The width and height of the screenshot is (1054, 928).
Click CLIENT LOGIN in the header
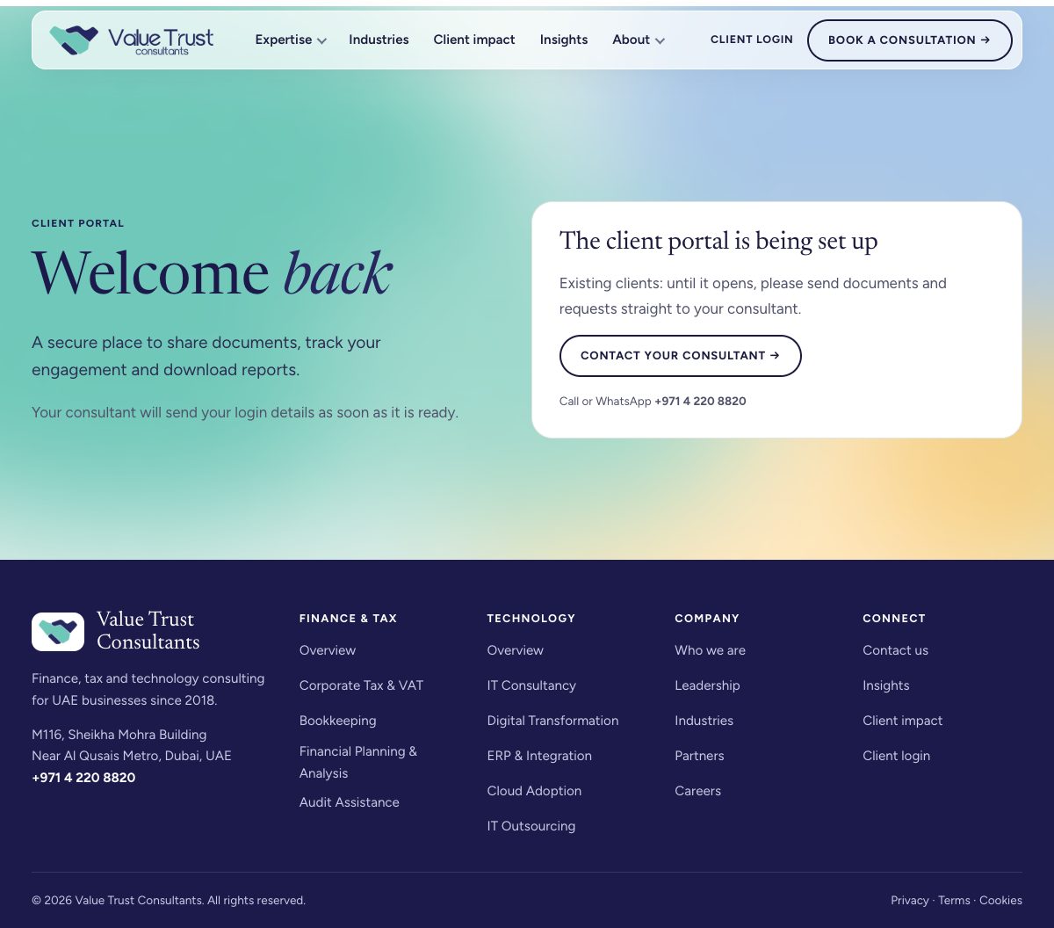coord(752,40)
